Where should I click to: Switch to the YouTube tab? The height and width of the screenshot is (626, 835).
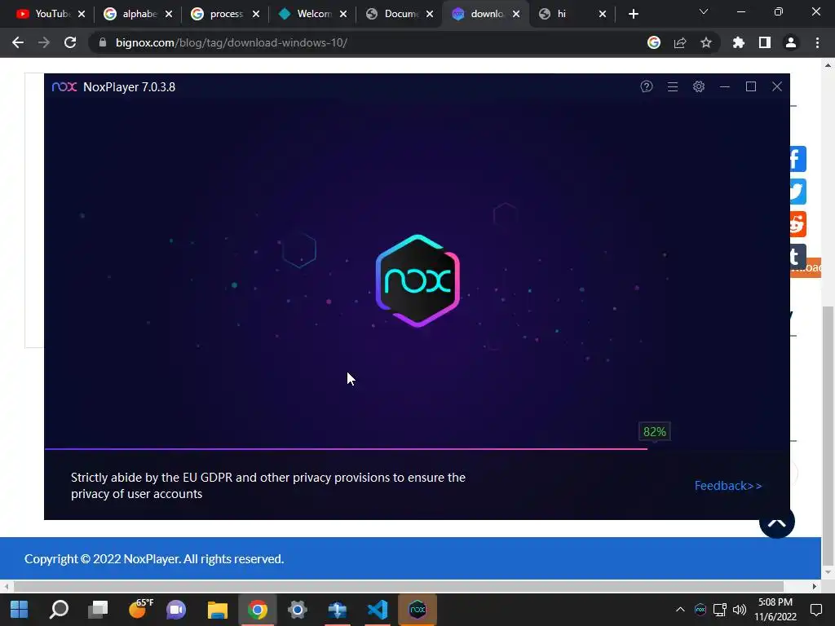[x=45, y=14]
